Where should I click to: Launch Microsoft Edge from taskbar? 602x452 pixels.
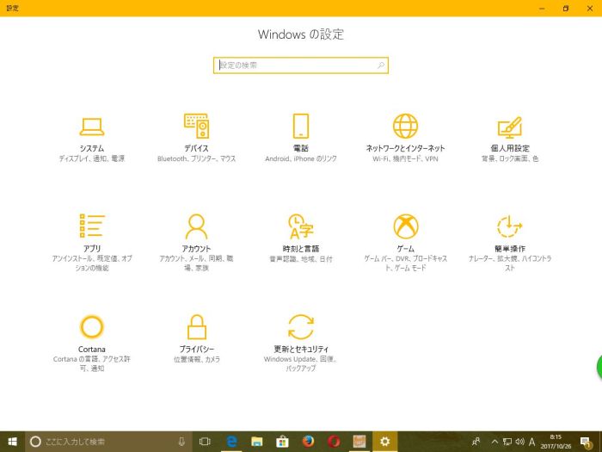point(231,442)
